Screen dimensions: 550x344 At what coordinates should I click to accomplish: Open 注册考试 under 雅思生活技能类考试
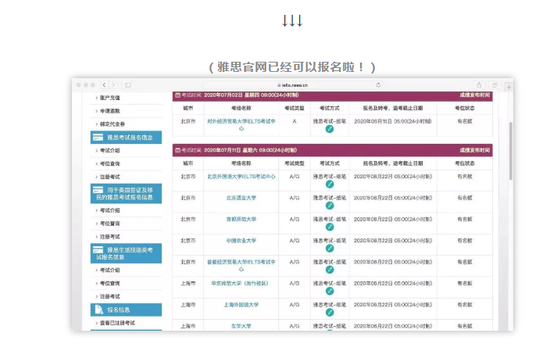[110, 296]
